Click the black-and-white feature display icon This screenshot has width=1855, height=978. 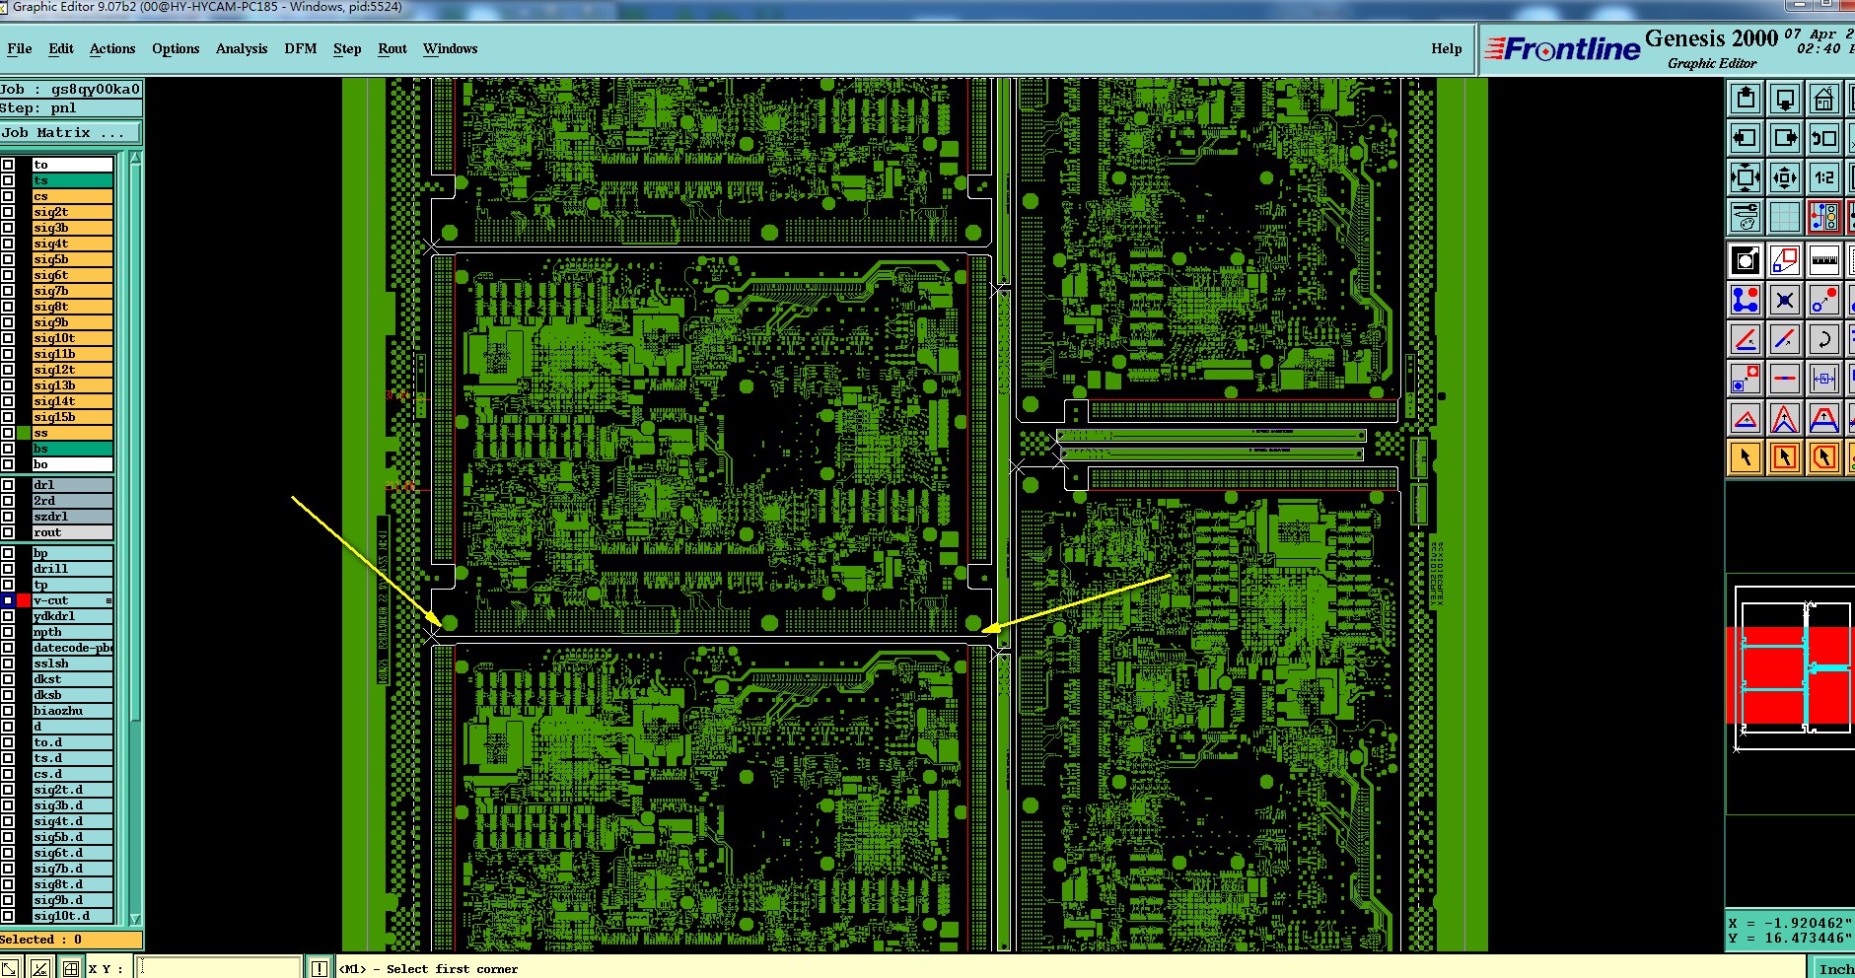coord(1746,260)
